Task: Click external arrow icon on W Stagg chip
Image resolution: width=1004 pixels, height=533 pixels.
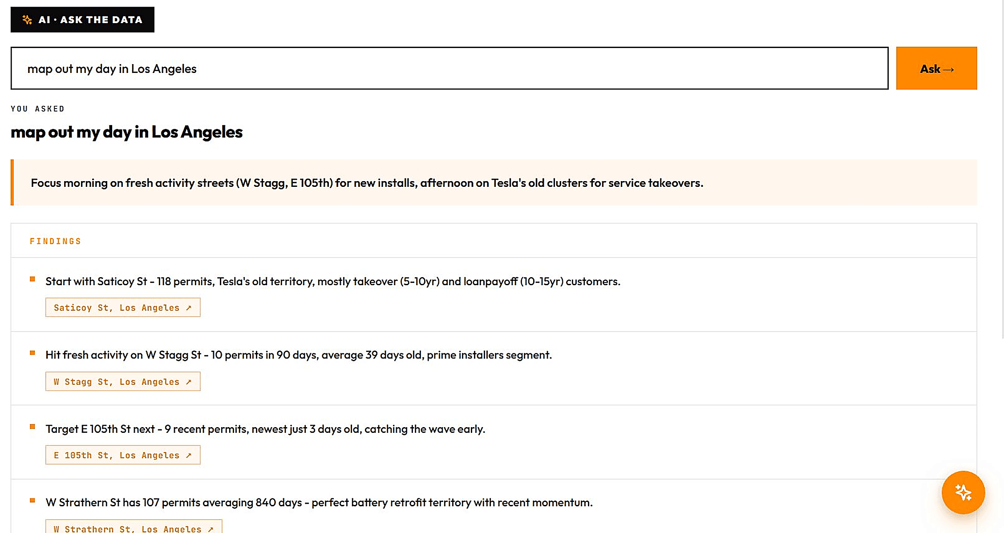Action: tap(189, 382)
